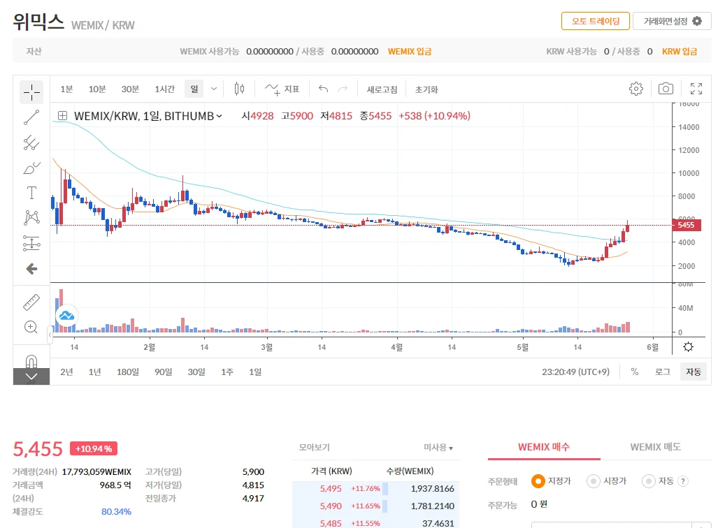Select the 자동 order type radio
The width and height of the screenshot is (725, 528).
(649, 481)
